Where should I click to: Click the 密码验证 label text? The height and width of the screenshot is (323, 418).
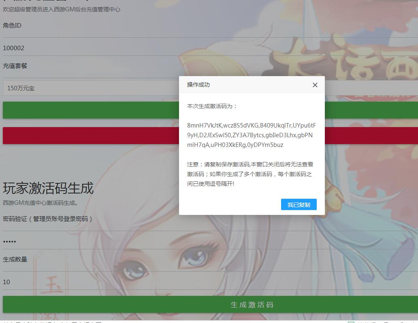pyautogui.click(x=48, y=219)
